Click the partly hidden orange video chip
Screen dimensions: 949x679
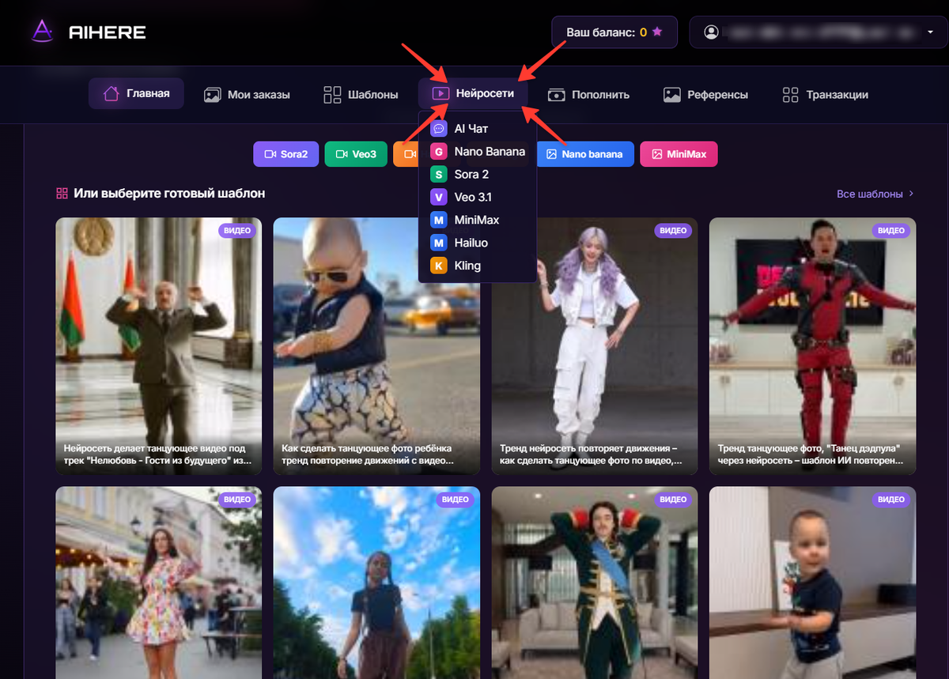coord(406,154)
